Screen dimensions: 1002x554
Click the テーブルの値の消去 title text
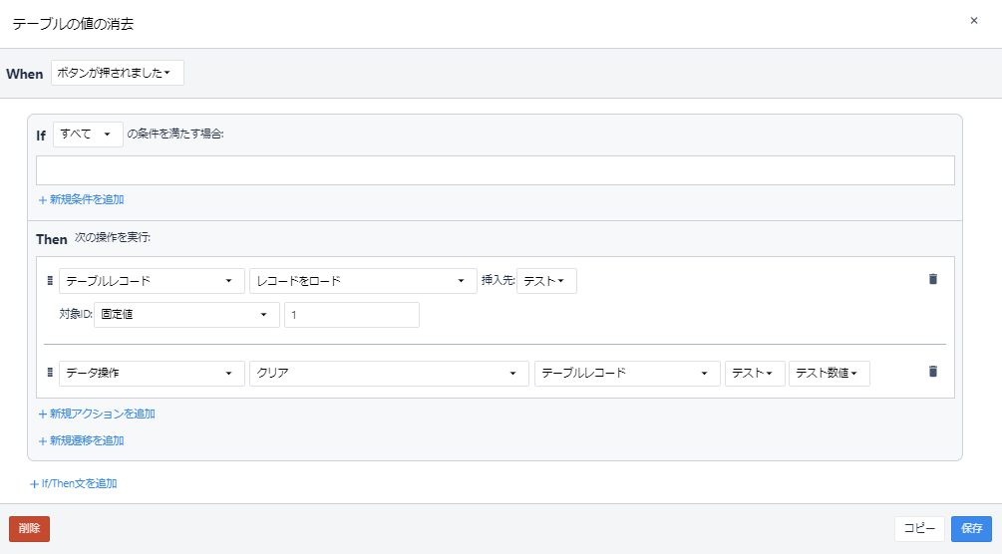(x=73, y=24)
